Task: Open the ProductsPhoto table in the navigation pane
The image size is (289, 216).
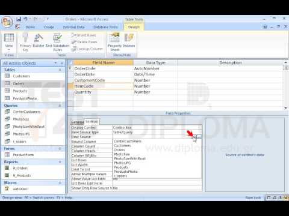Action: pos(25,98)
